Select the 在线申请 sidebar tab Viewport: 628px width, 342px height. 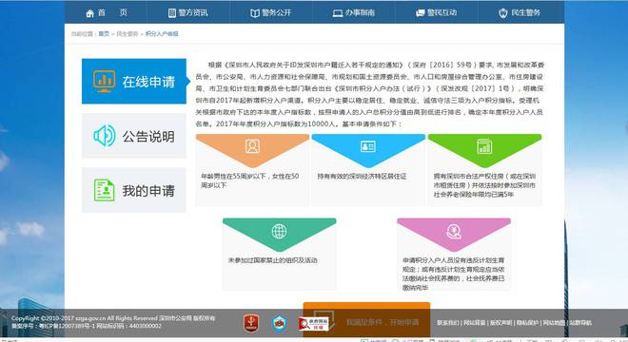[134, 81]
